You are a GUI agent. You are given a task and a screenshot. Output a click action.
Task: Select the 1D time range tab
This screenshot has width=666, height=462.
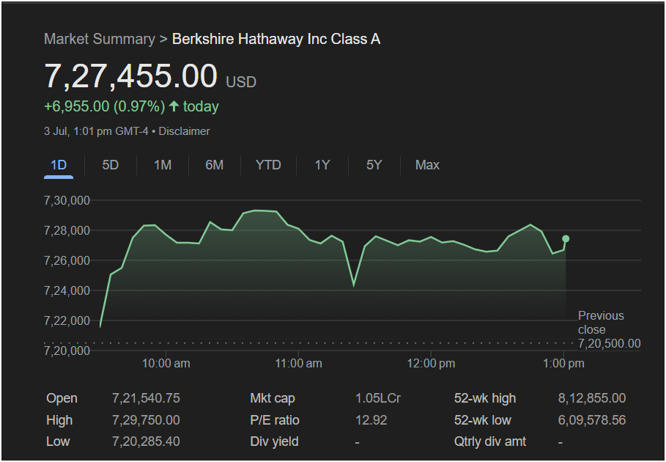pos(59,165)
